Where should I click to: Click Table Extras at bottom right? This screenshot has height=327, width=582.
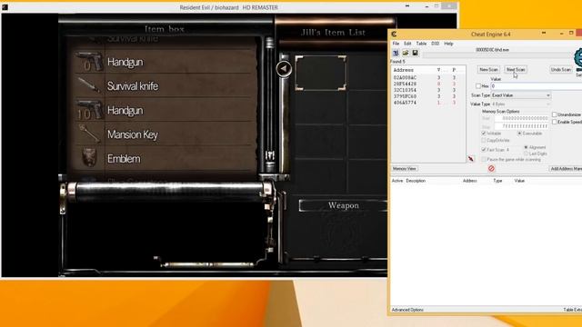click(572, 310)
